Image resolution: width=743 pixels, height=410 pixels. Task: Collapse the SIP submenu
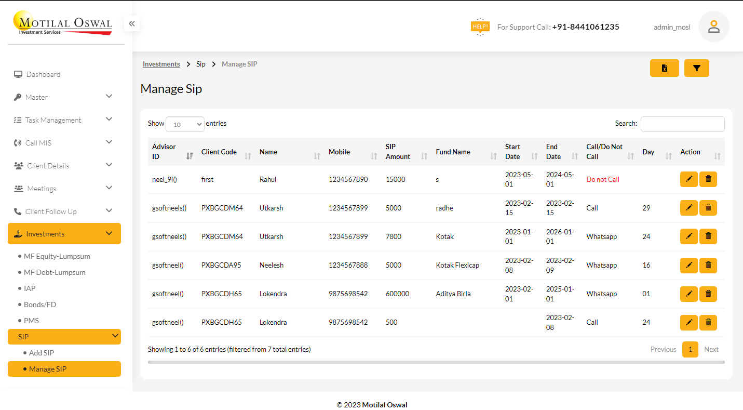tap(64, 337)
